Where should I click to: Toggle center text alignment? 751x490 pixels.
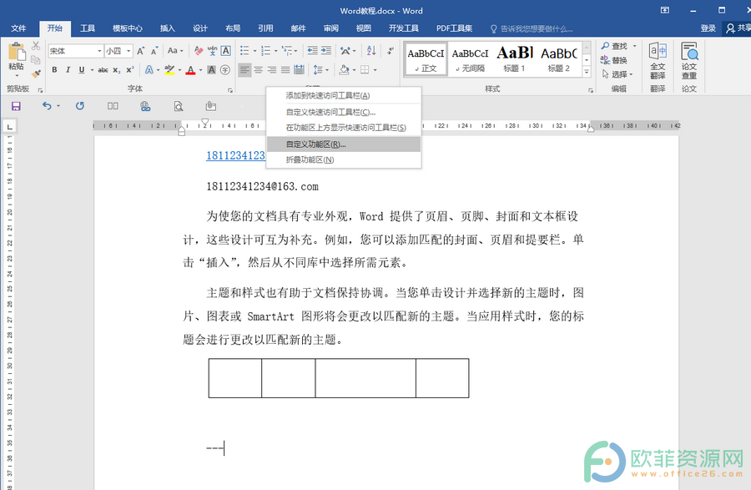point(258,70)
